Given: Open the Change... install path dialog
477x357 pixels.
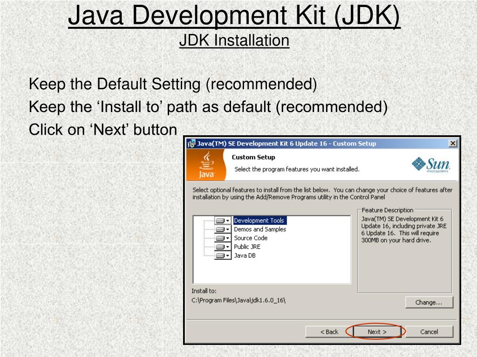Looking at the screenshot, I should [429, 302].
